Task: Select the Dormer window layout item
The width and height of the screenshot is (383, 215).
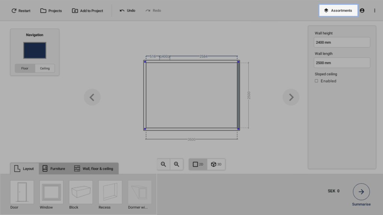Action: (140, 192)
